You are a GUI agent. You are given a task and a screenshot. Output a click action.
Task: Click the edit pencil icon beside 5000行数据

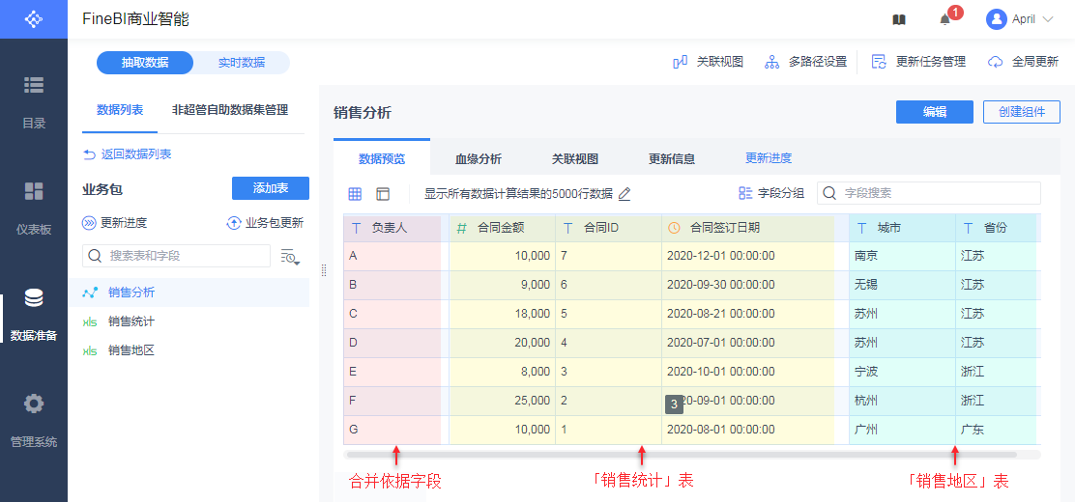point(625,194)
